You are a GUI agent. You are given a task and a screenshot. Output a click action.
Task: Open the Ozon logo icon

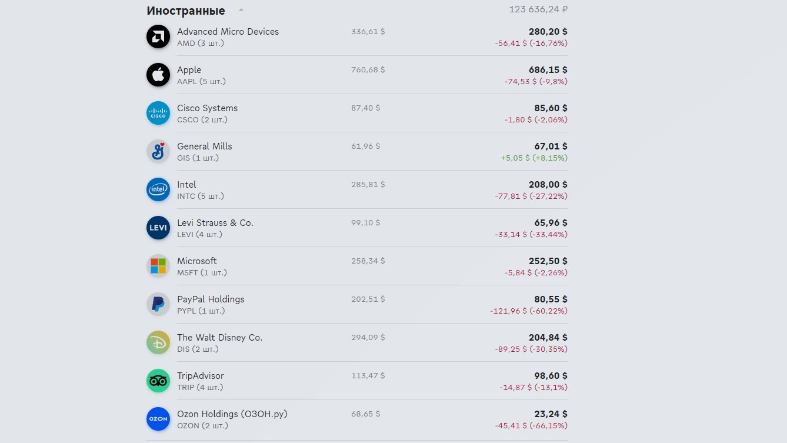click(x=158, y=419)
